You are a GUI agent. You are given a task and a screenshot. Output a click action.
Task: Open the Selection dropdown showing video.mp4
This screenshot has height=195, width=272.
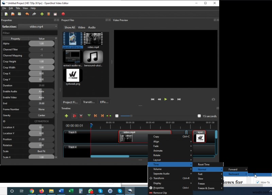click(38, 26)
